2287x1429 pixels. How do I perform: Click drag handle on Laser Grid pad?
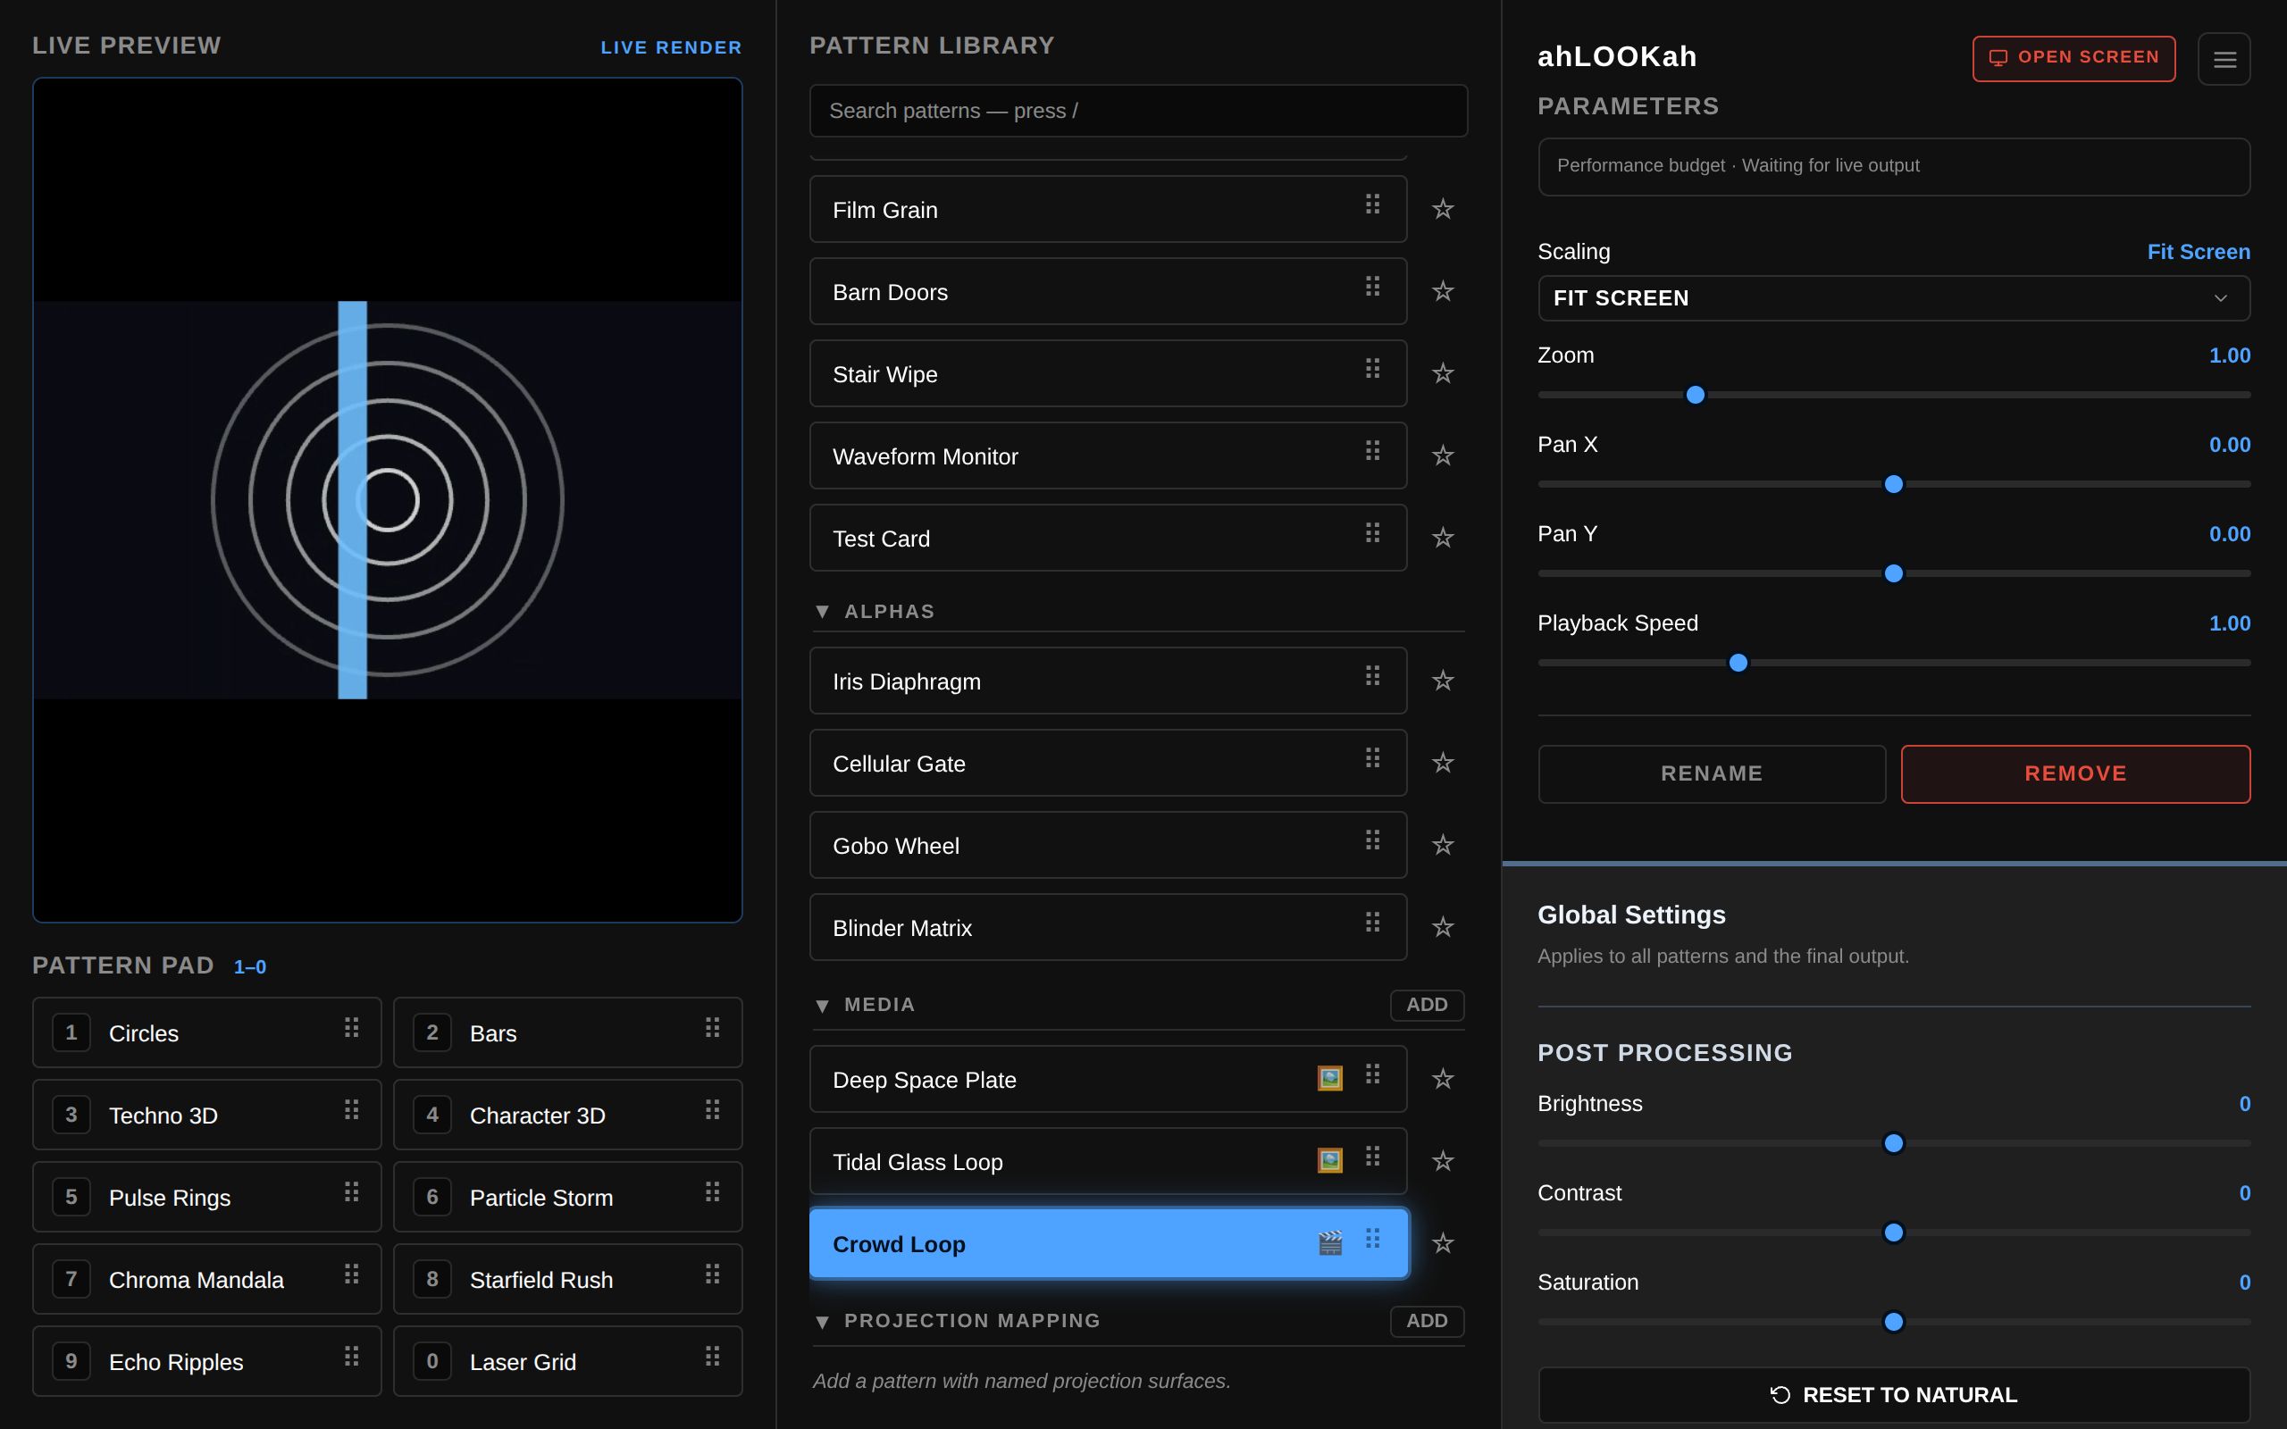click(713, 1357)
